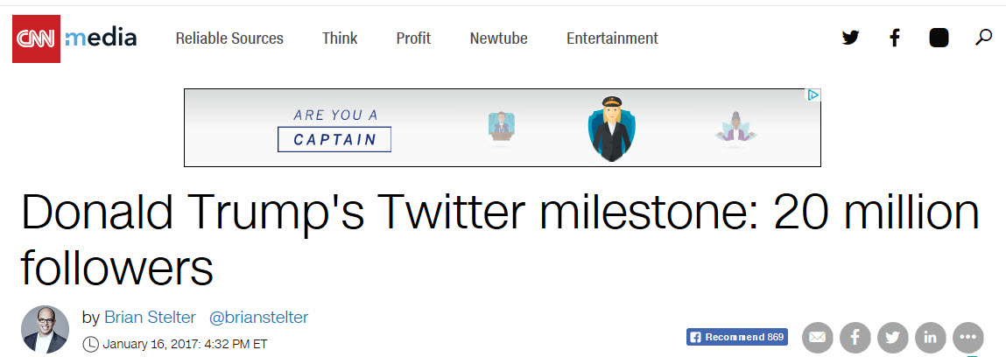Open CNN's Facebook page from header

point(894,38)
